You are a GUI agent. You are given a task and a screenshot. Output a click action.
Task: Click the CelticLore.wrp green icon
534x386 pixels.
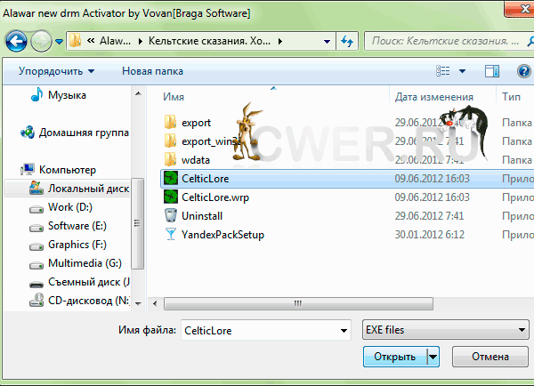(171, 197)
